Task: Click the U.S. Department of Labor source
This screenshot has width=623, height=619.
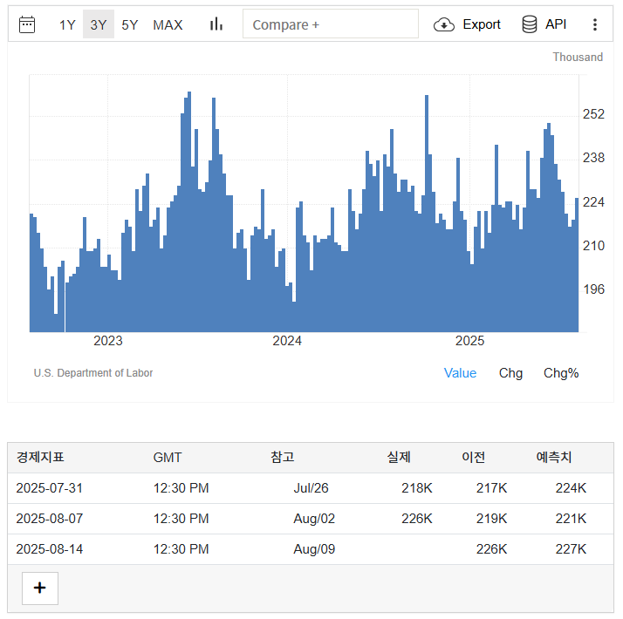Action: pos(93,373)
